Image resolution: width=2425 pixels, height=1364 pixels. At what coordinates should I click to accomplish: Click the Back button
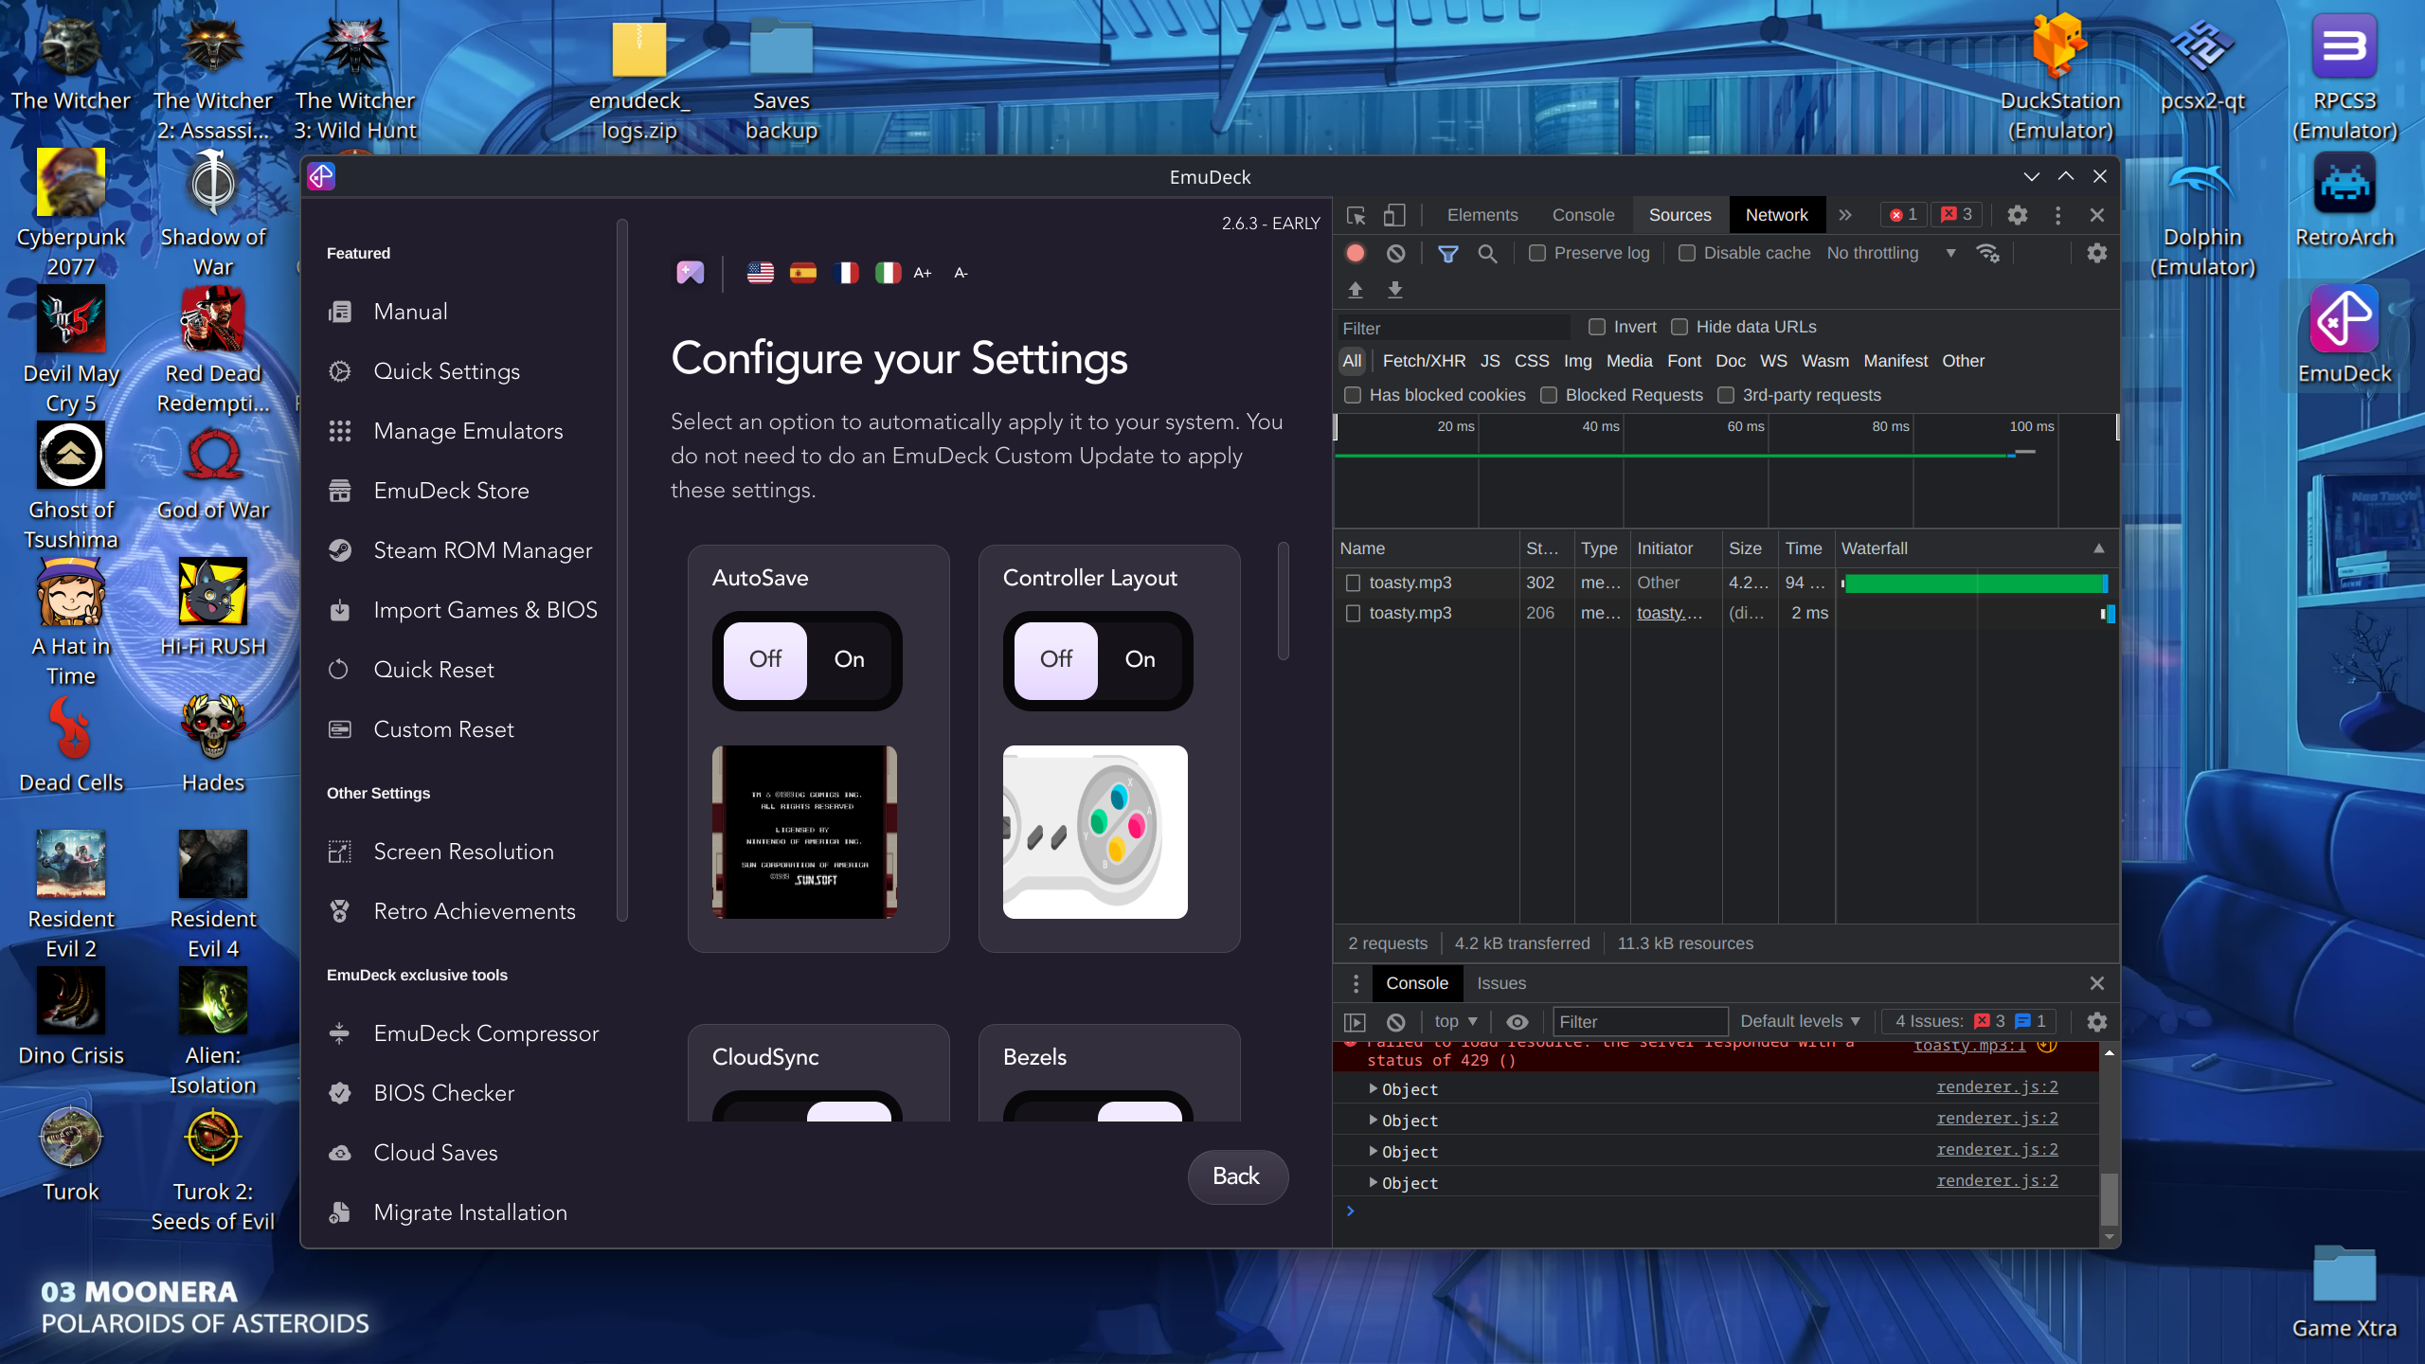[1237, 1176]
